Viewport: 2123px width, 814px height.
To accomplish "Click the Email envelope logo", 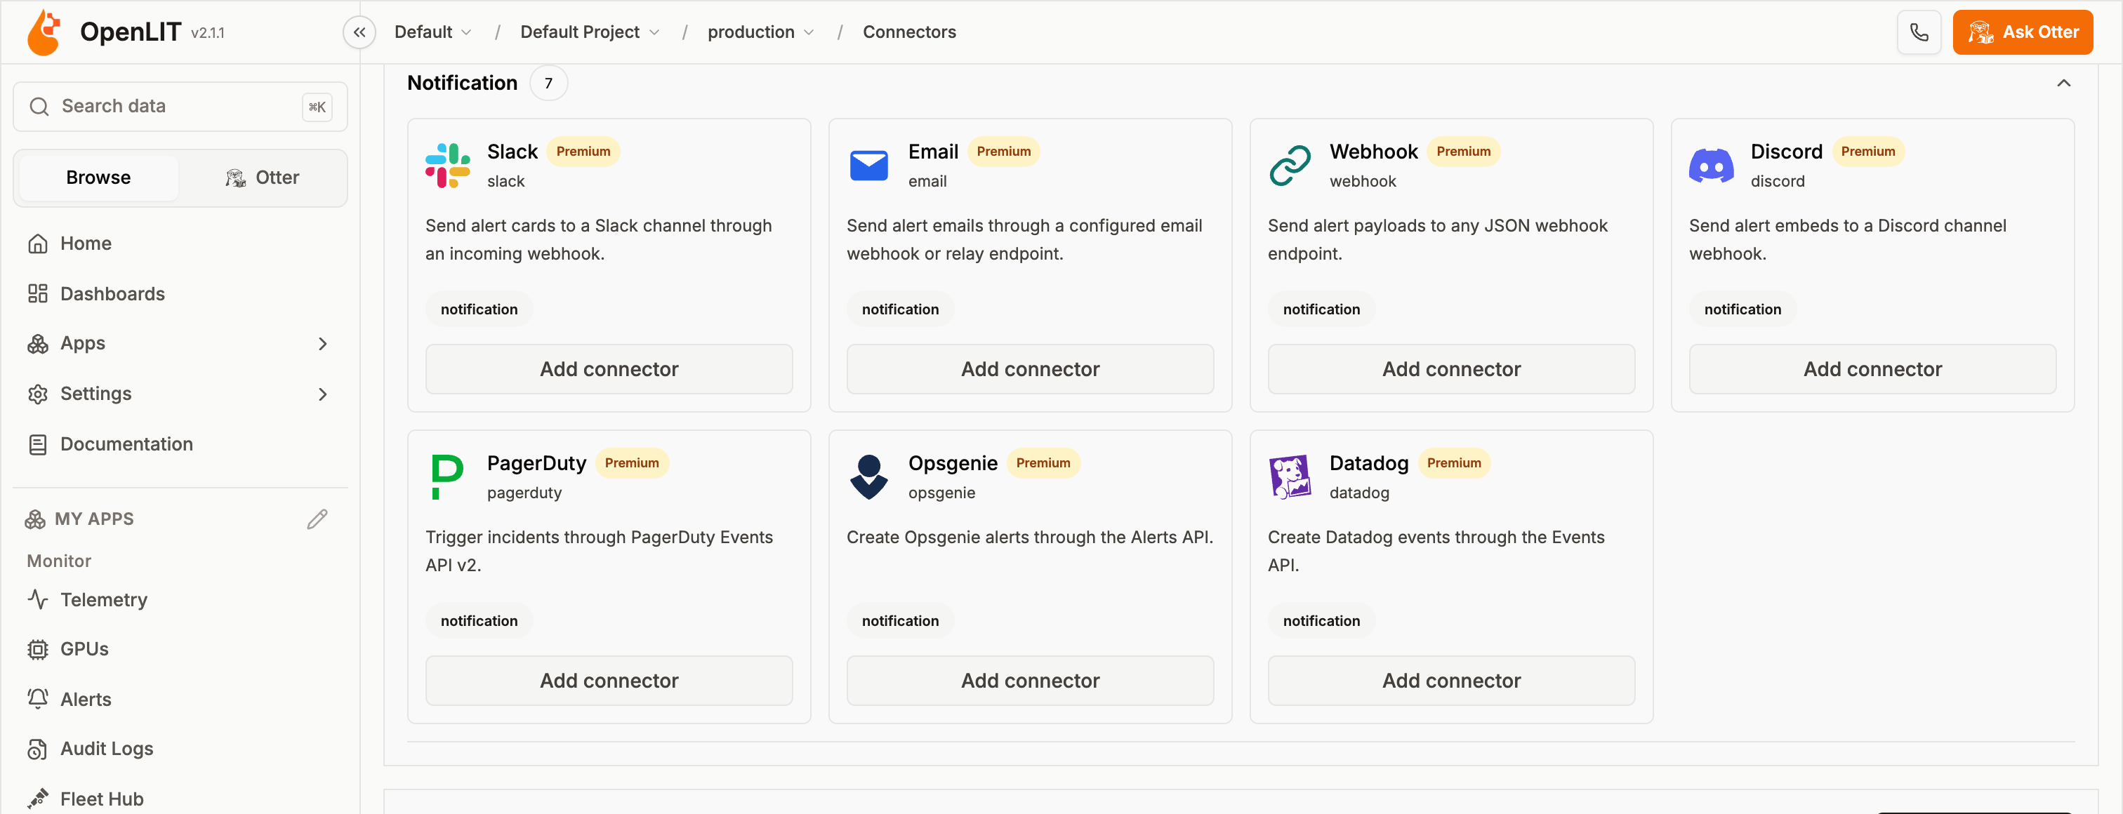I will tap(868, 165).
